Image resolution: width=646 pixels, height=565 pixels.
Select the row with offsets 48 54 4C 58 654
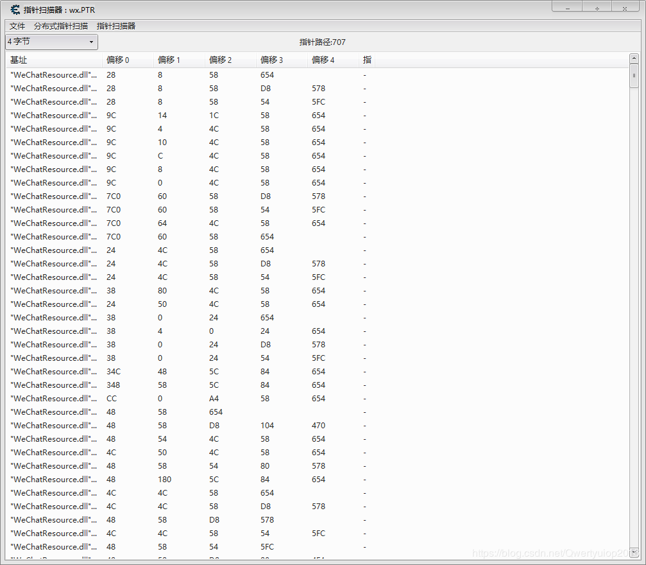click(318, 439)
